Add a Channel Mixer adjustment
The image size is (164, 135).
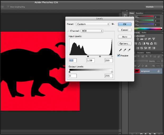[x=152, y=43]
